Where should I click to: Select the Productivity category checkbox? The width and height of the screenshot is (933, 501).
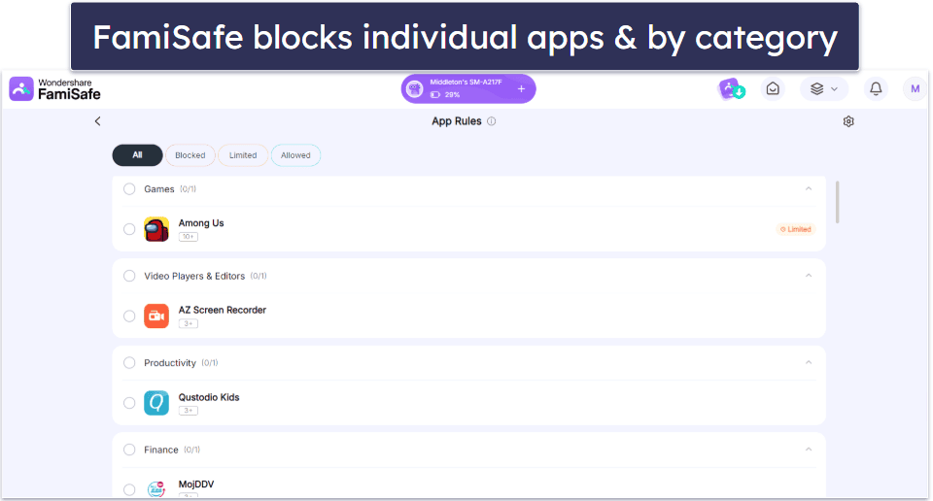pos(129,362)
